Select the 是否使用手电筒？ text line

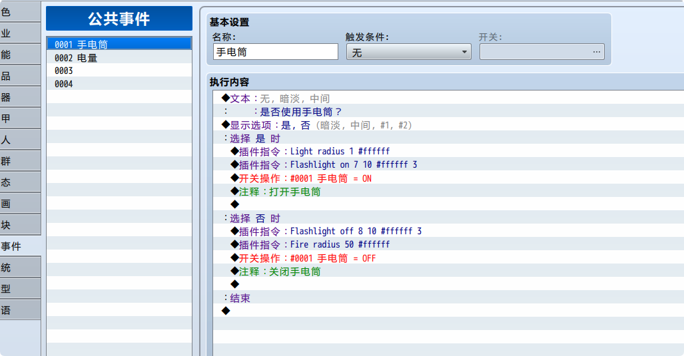[x=448, y=112]
